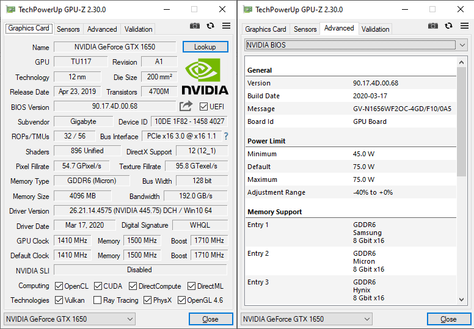The height and width of the screenshot is (329, 474).
Task: Open Sensors tab in left window
Action: [x=68, y=29]
